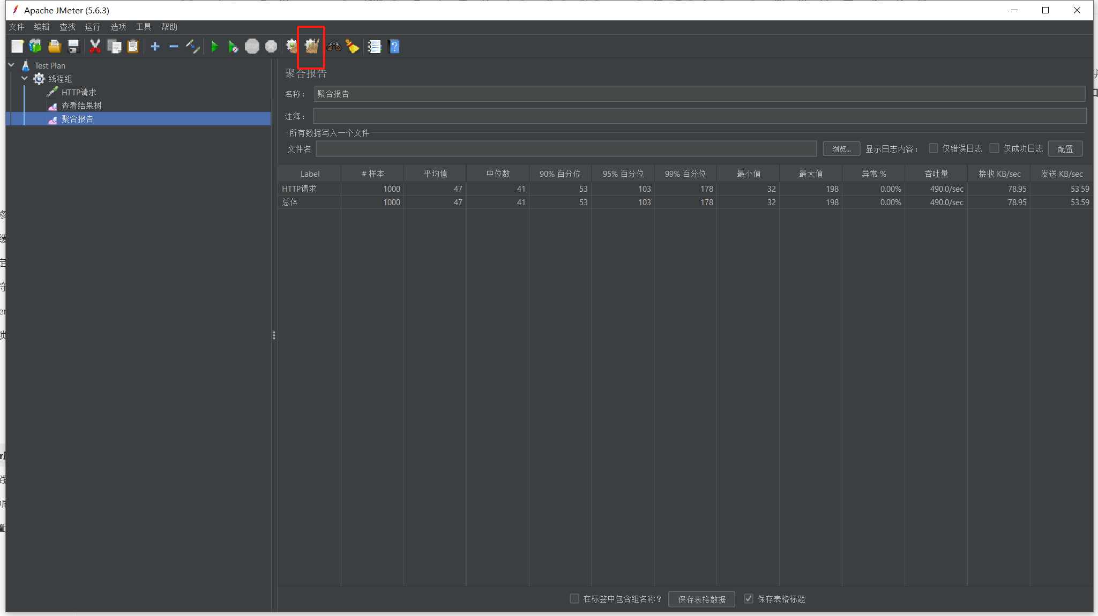Click the 95% 百分位 column header

pyautogui.click(x=623, y=174)
